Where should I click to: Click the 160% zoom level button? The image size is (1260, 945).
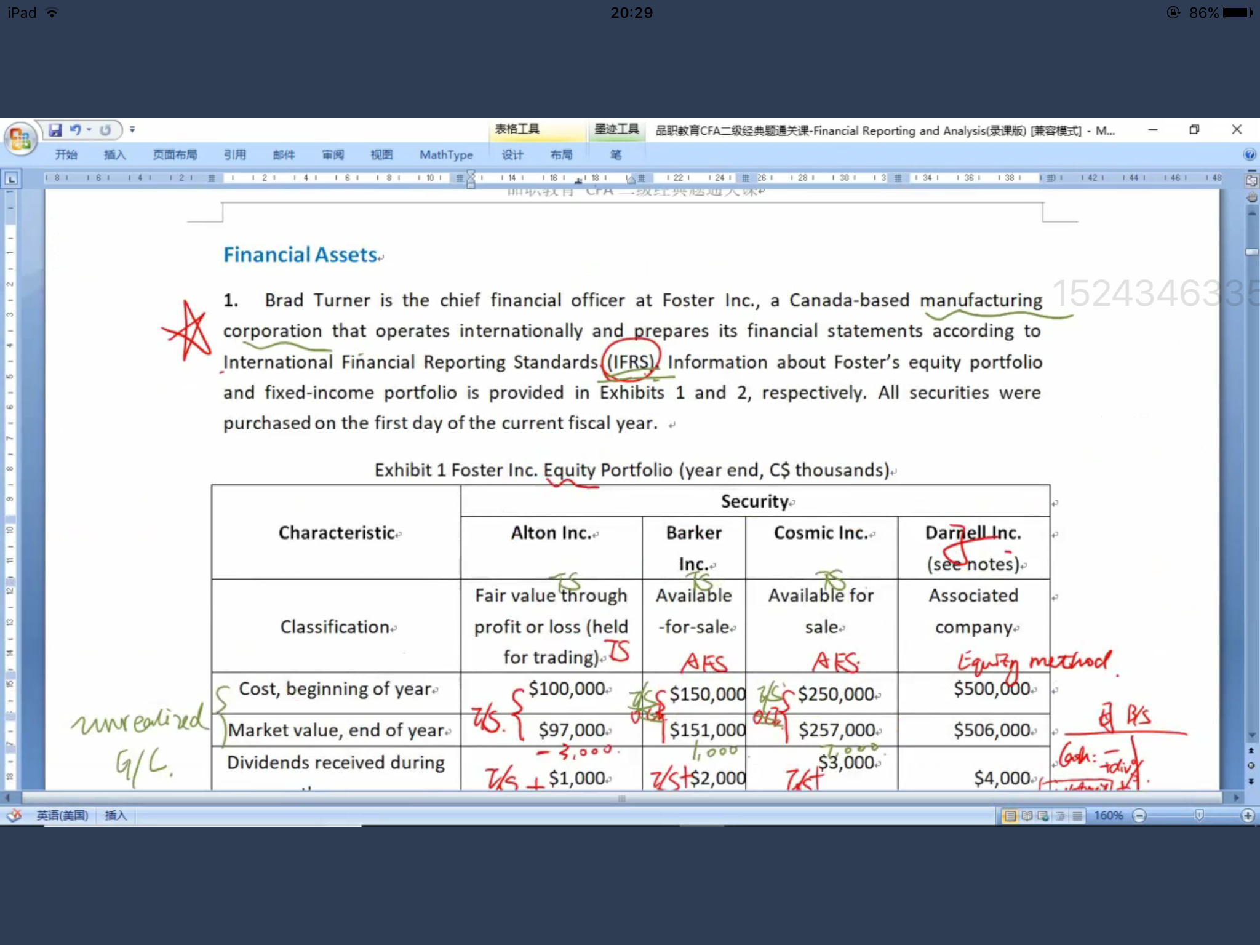tap(1108, 816)
